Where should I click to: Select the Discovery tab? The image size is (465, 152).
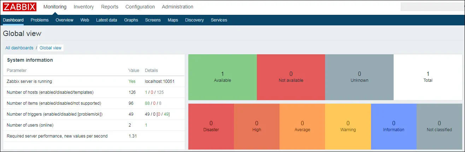(194, 20)
